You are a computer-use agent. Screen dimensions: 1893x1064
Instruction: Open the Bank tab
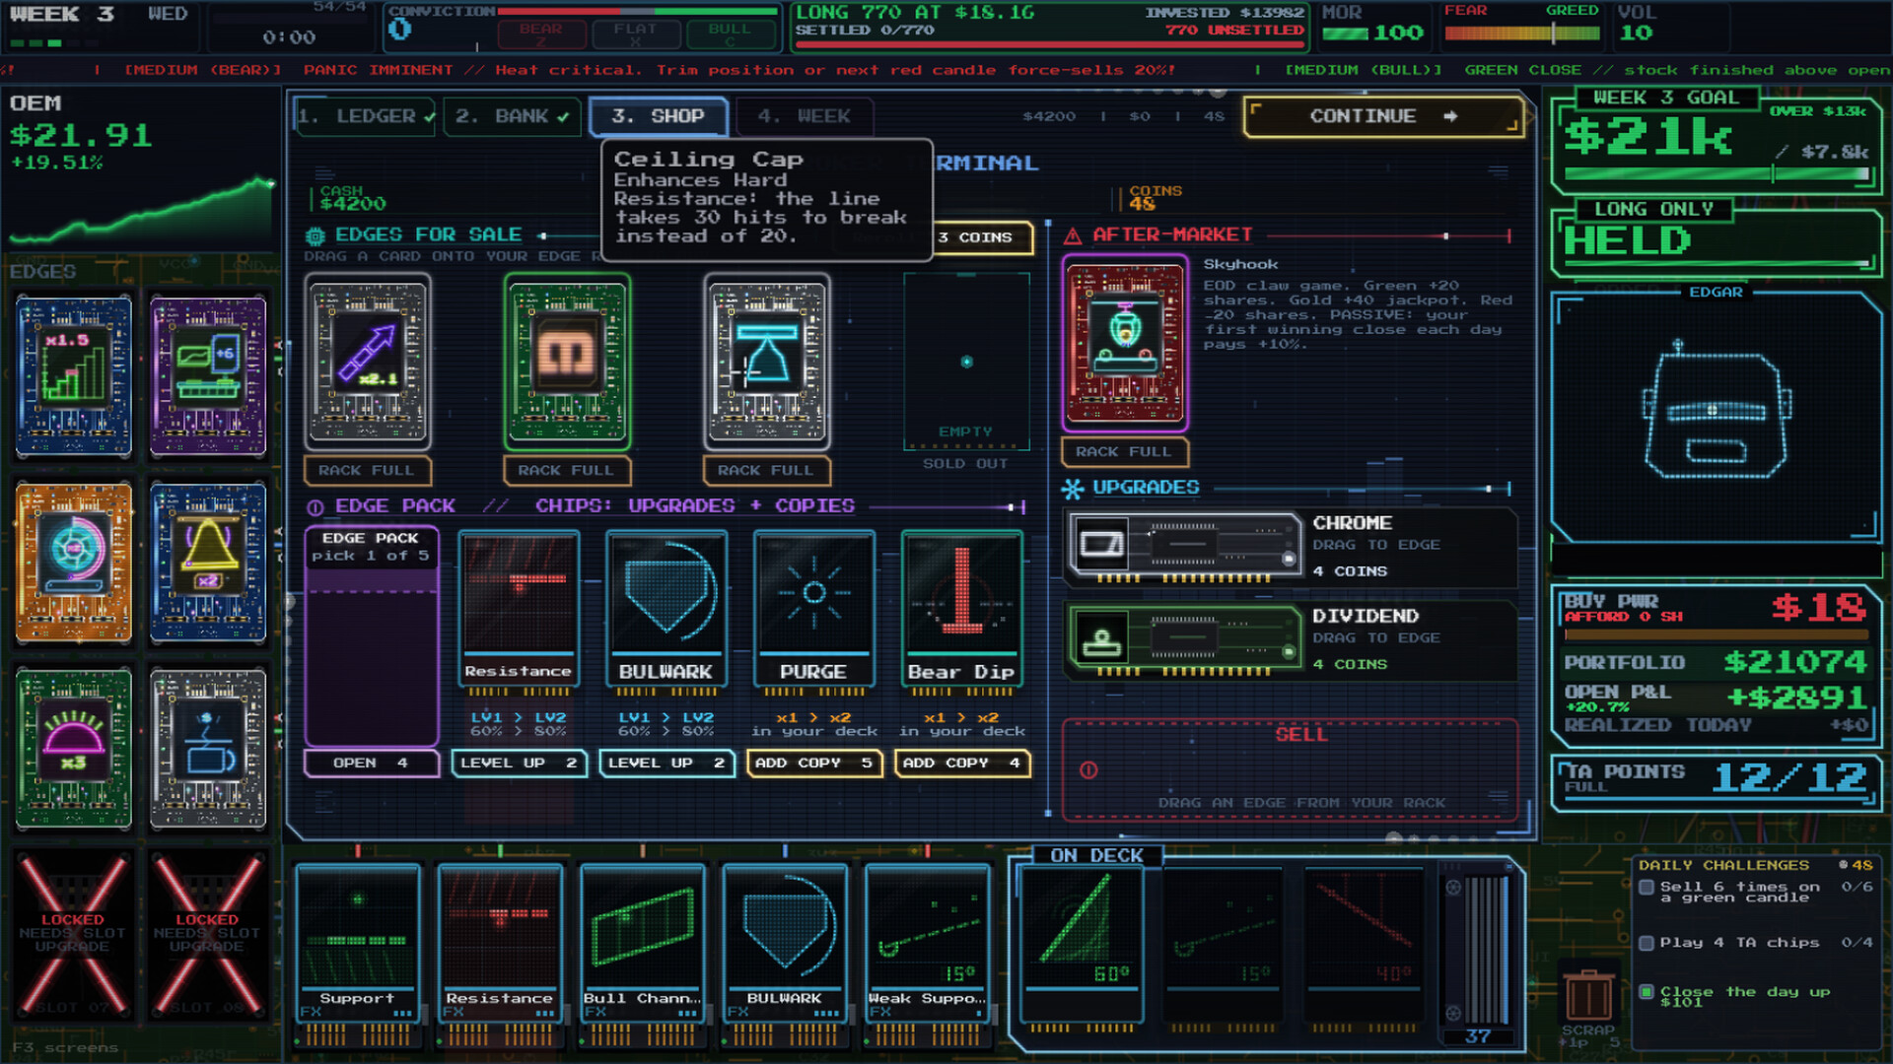pyautogui.click(x=512, y=116)
